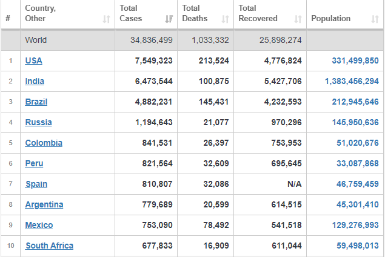The image size is (385, 257).
Task: Click the Total Recovered header text
Action: tap(258, 13)
